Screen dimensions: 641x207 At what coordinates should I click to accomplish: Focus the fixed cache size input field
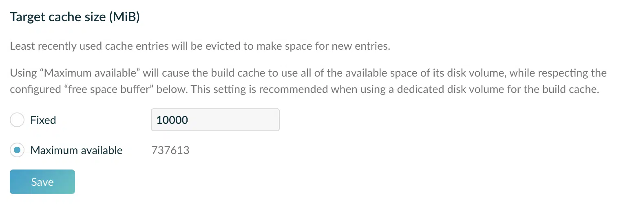[215, 120]
